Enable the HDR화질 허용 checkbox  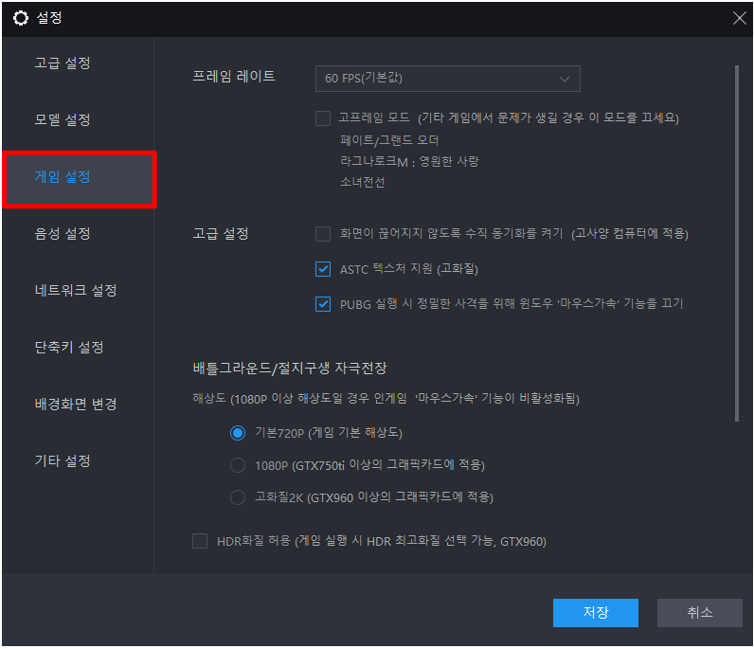tap(200, 541)
